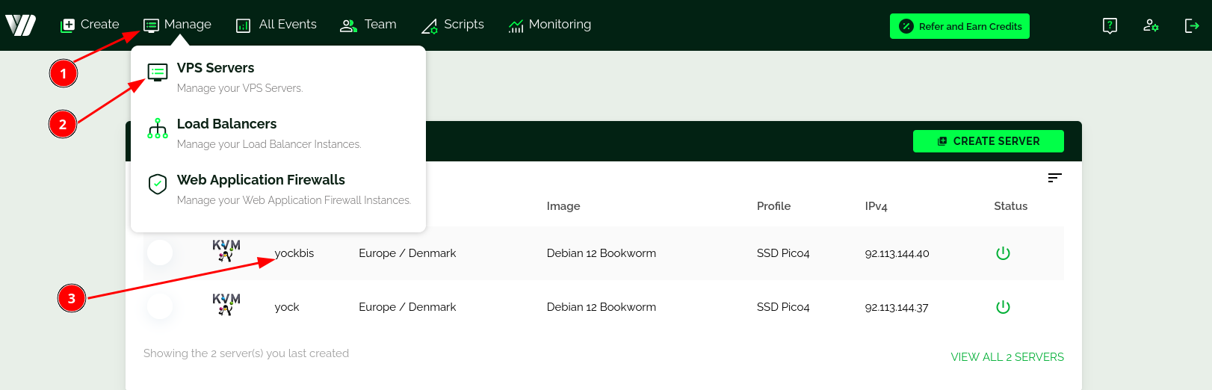Toggle power status for yock server
Viewport: 1212px width, 390px height.
click(1003, 307)
